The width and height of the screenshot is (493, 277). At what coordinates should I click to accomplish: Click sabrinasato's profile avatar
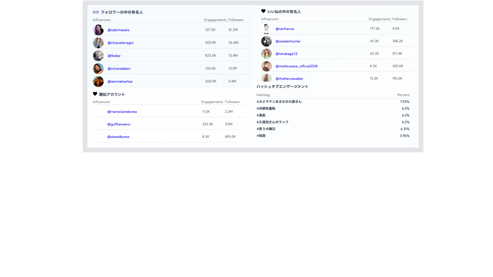pyautogui.click(x=98, y=30)
